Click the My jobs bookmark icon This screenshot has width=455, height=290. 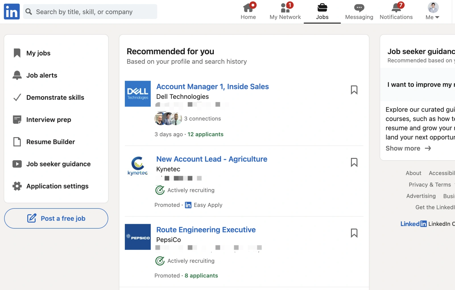[17, 53]
